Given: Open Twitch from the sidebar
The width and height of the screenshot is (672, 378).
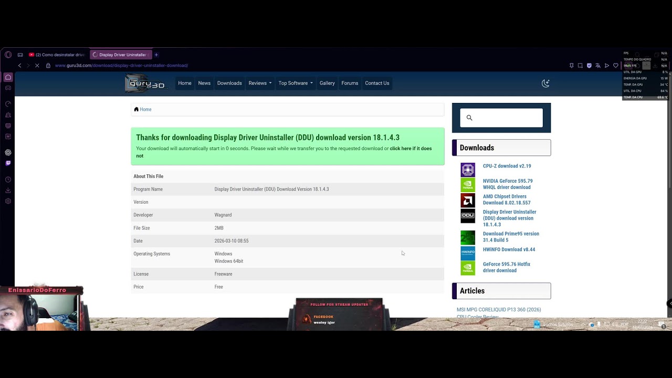Looking at the screenshot, I should pyautogui.click(x=8, y=163).
